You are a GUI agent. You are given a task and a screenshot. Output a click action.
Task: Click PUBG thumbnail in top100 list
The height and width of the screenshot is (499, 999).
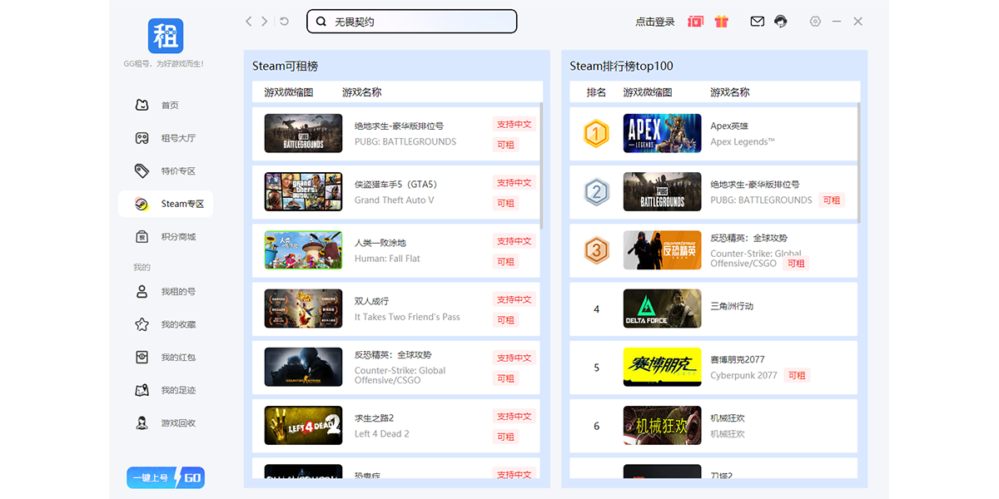click(662, 191)
